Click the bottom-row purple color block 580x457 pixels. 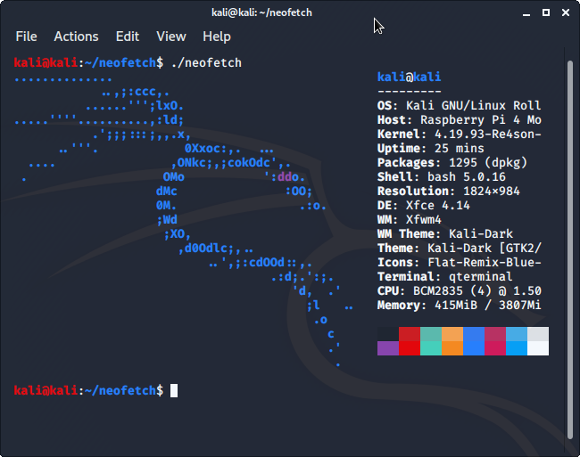click(388, 348)
